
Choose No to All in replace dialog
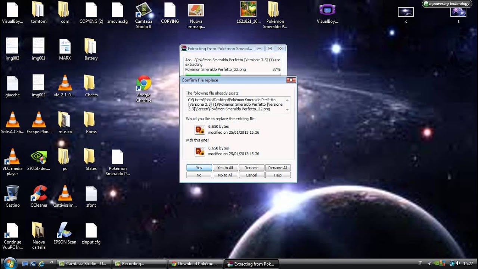[225, 175]
